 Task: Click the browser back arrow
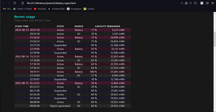4,3
